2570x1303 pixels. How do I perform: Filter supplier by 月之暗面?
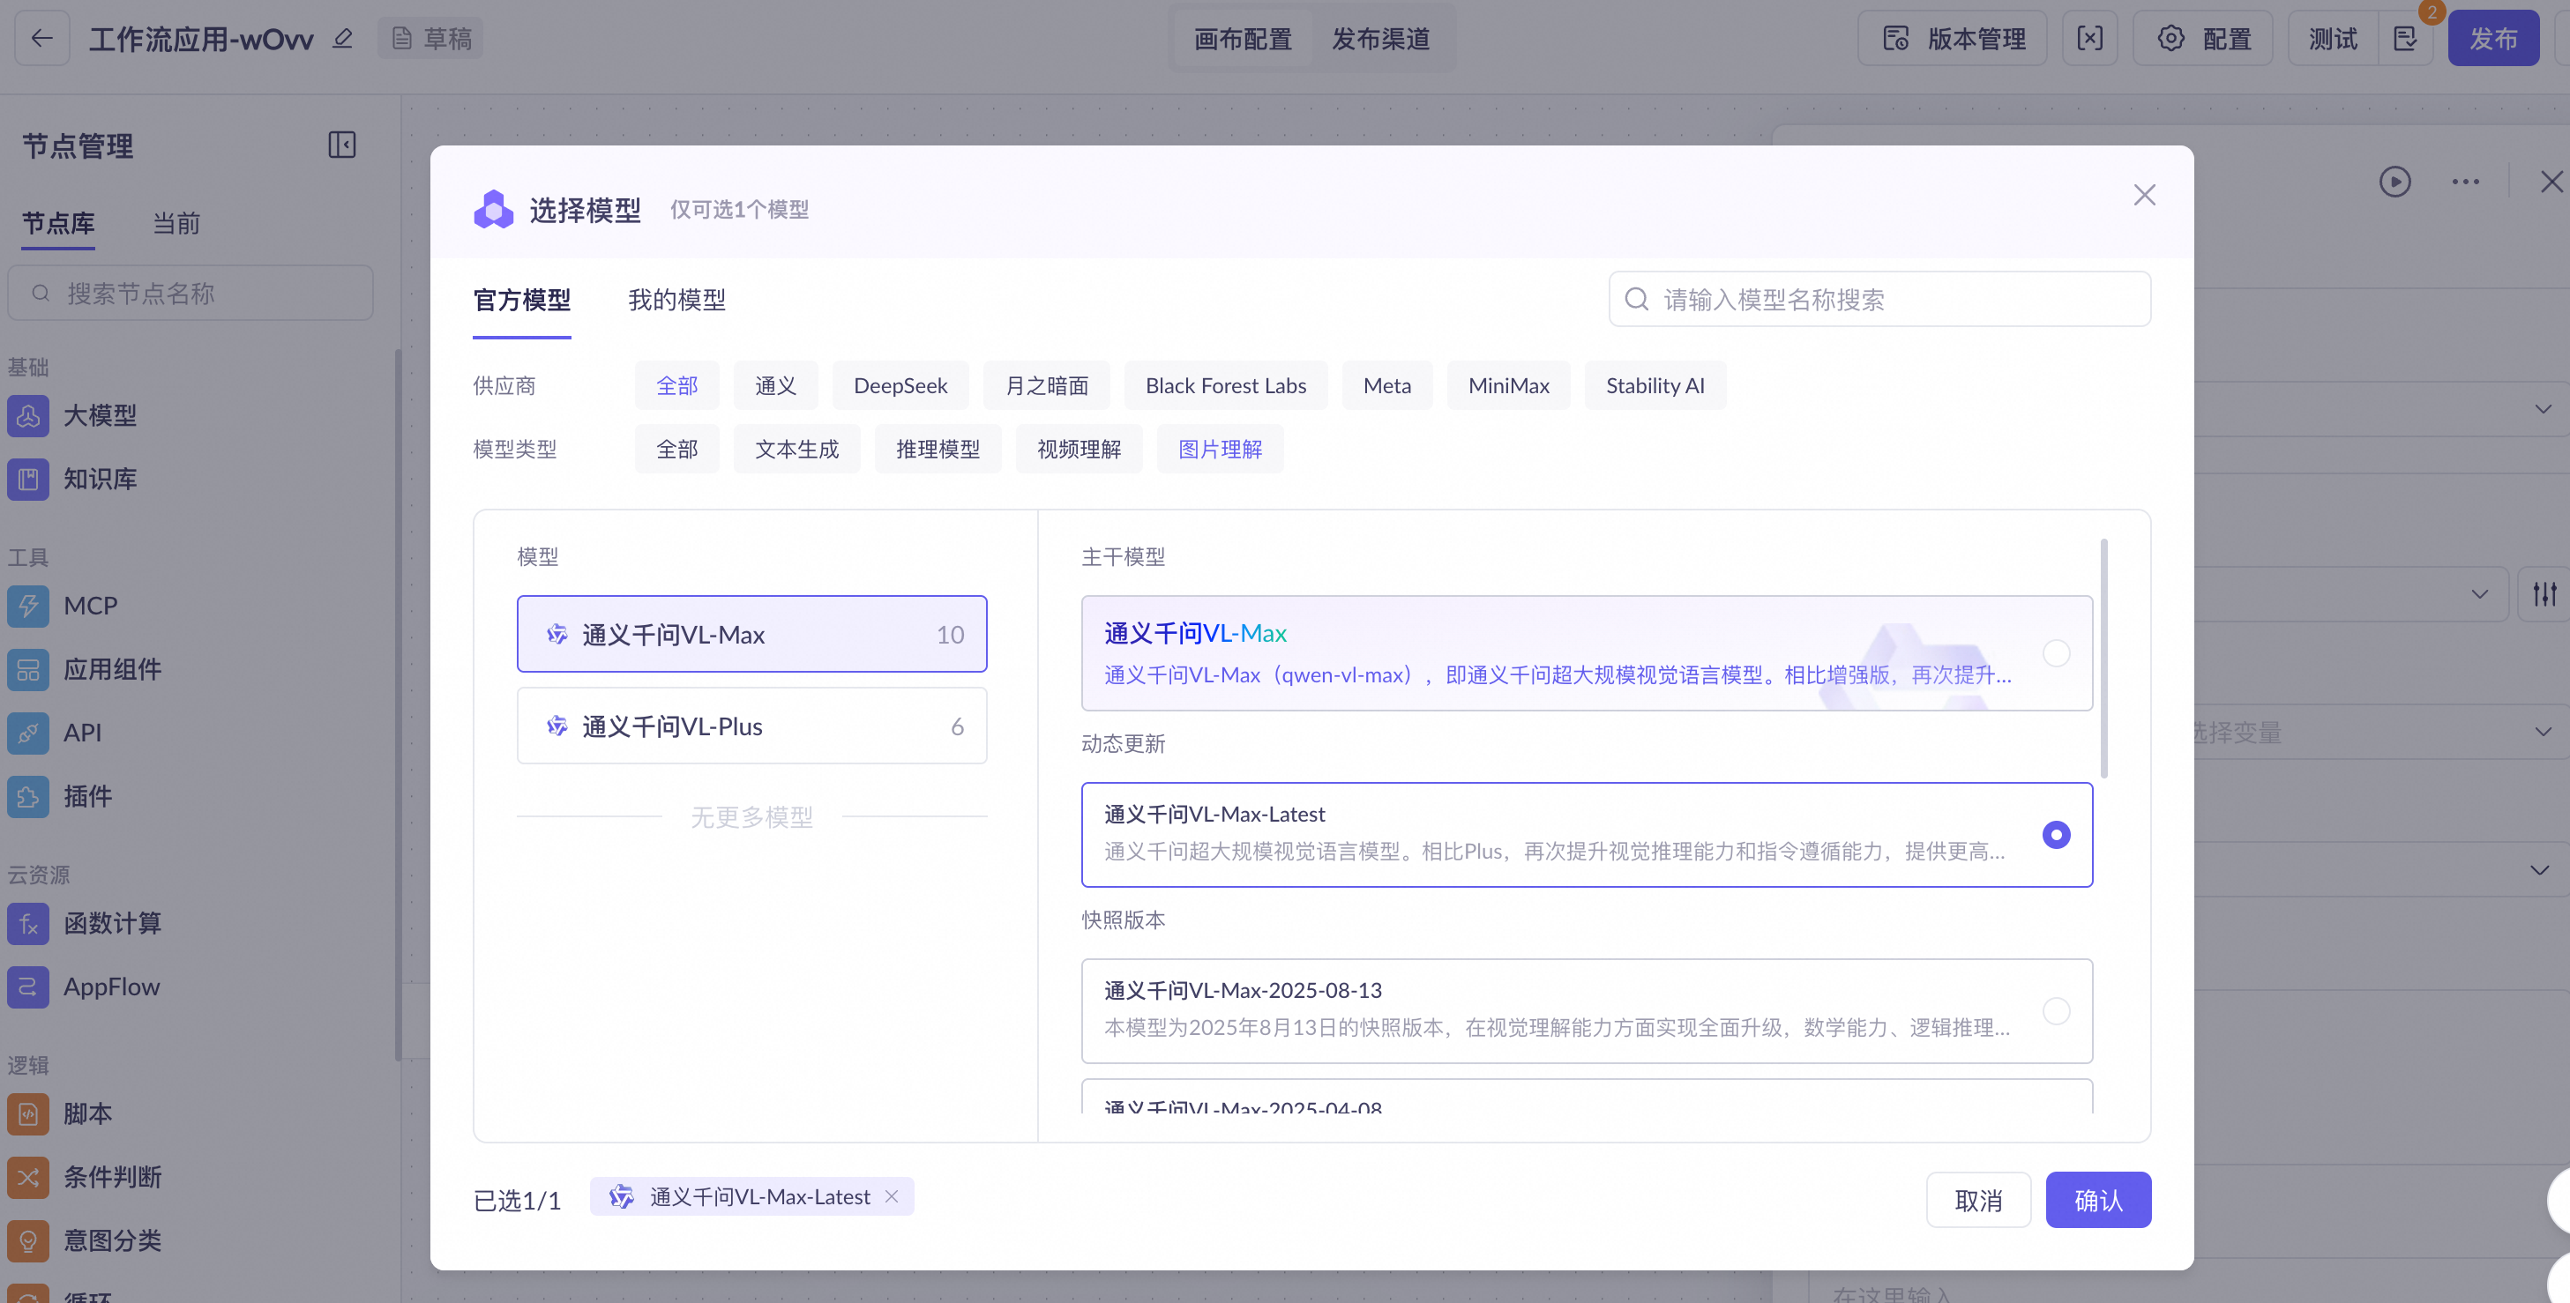(x=1046, y=386)
